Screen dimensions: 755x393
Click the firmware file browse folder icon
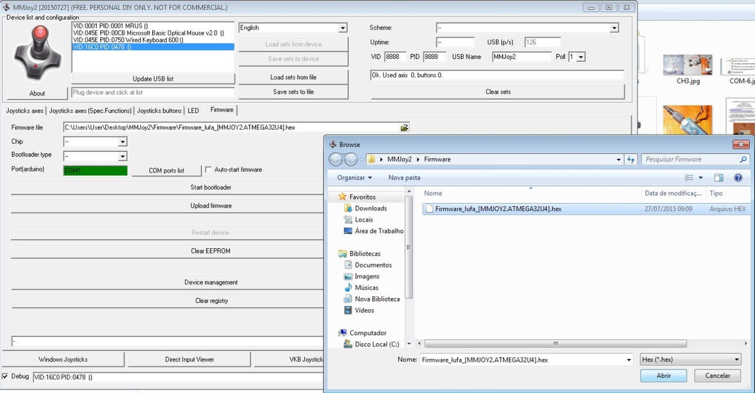[404, 127]
